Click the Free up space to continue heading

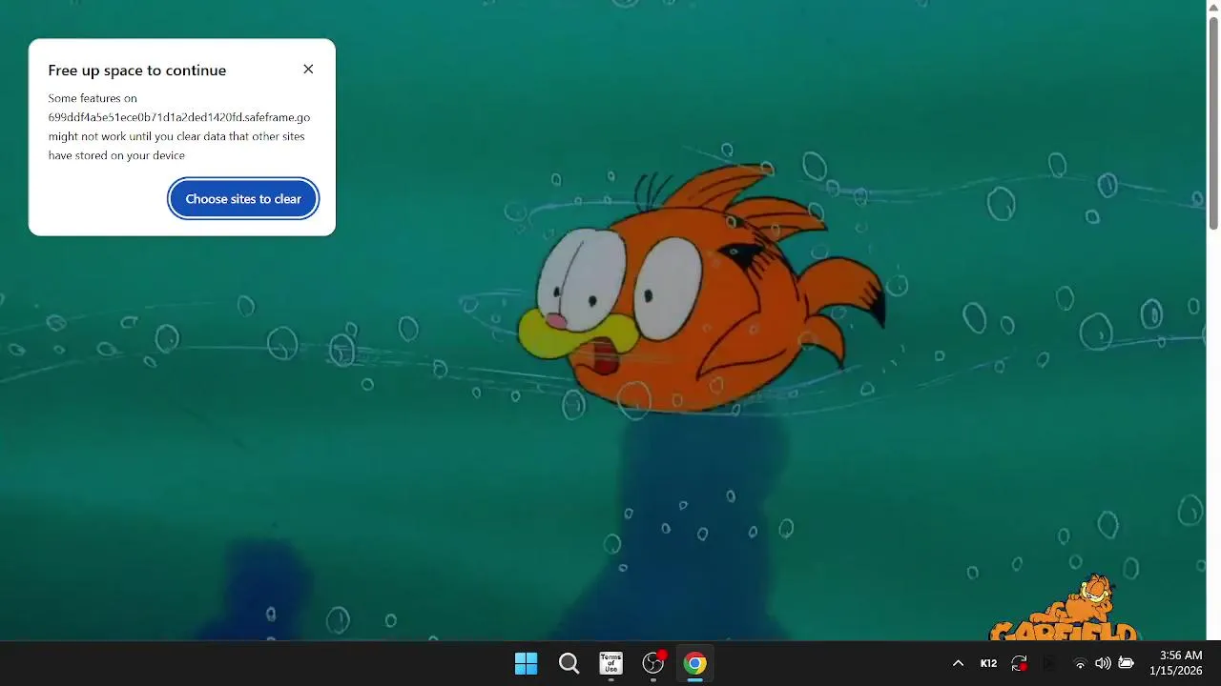(x=137, y=71)
